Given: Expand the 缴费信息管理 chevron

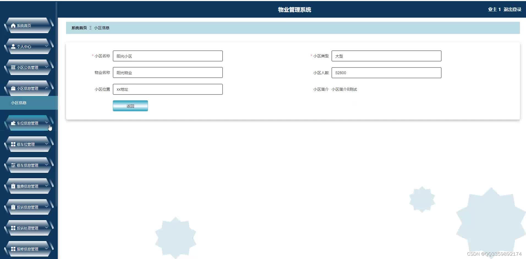Looking at the screenshot, I should pyautogui.click(x=46, y=186).
